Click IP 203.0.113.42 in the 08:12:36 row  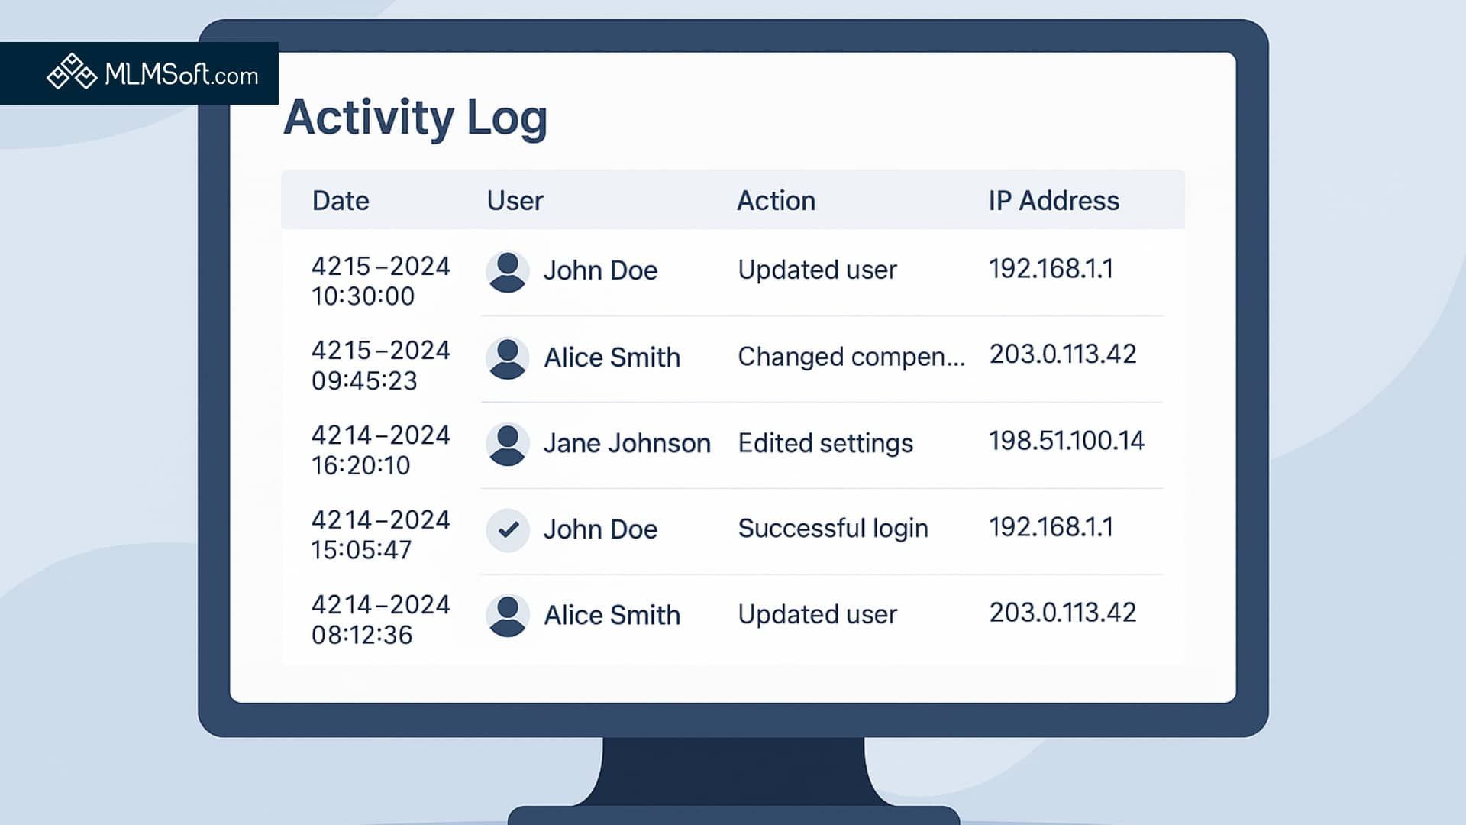(x=1063, y=613)
